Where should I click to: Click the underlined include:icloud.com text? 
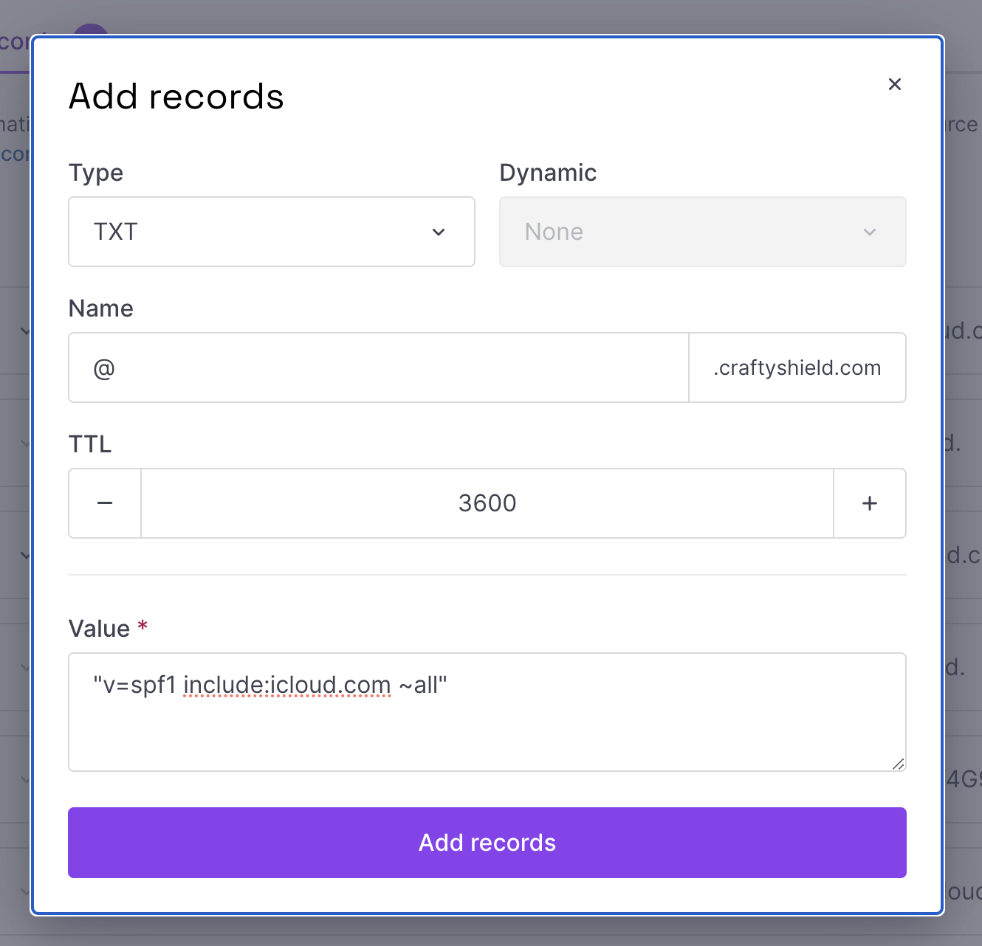(286, 686)
